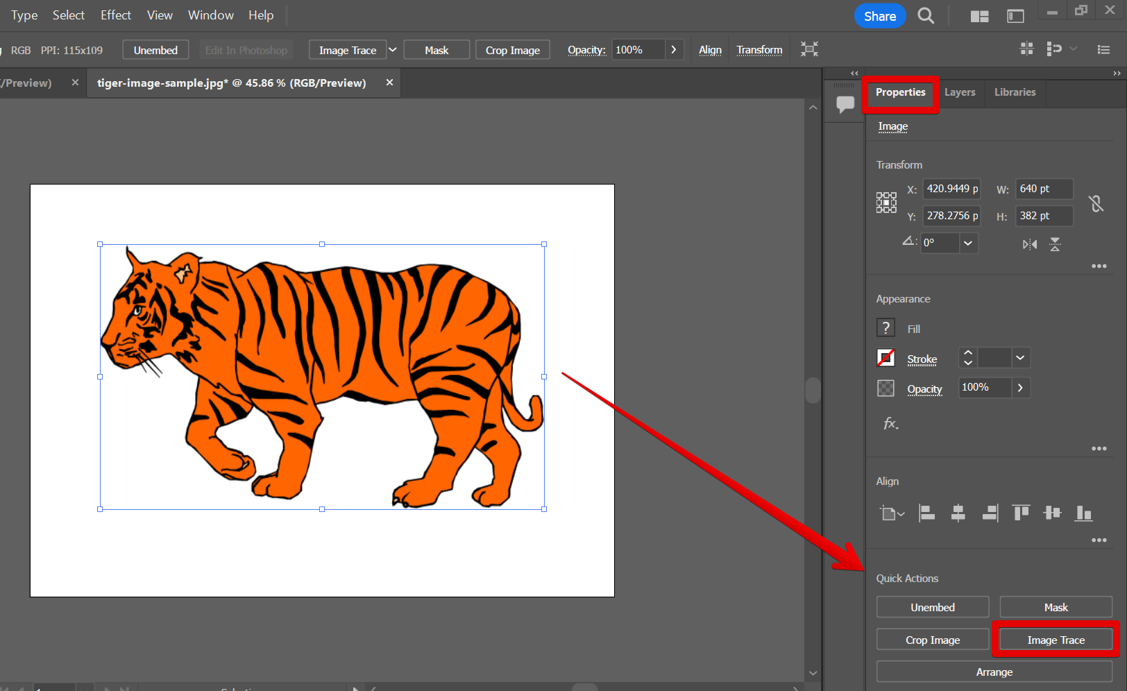Click Horizontal Align Left icon

pyautogui.click(x=926, y=513)
